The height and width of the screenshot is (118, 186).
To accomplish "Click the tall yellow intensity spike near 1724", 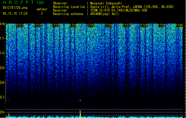I will point(80,114).
